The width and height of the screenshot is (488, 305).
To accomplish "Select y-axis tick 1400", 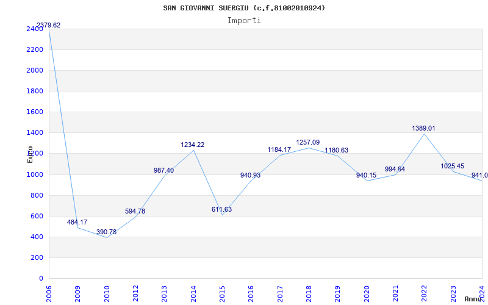I will tap(34, 133).
